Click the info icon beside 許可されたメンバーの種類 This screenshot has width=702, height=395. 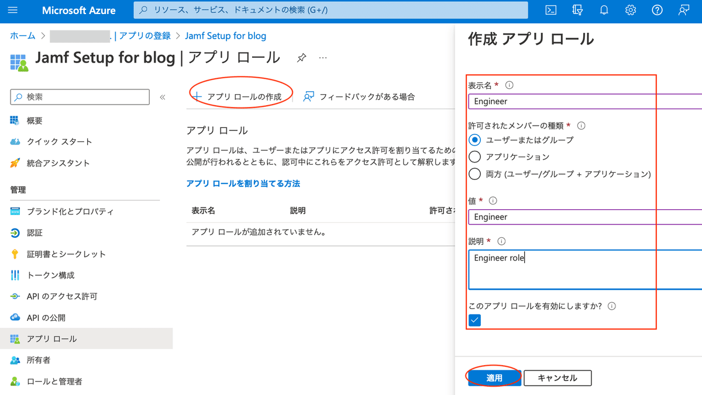coord(581,126)
